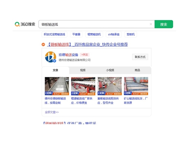Switch to the 商品 tab
The height and width of the screenshot is (142, 189).
137,70
